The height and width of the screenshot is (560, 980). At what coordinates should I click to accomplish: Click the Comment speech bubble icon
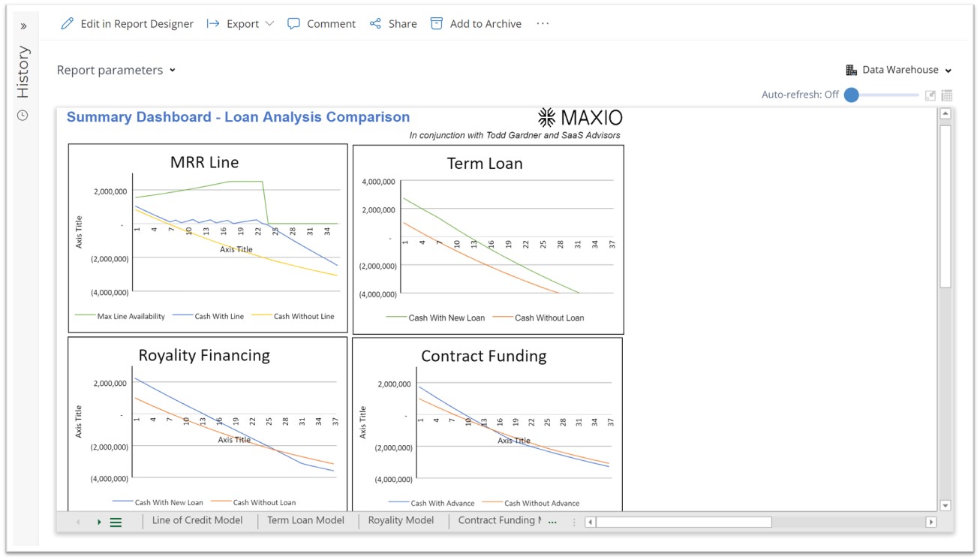coord(294,24)
